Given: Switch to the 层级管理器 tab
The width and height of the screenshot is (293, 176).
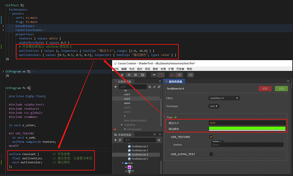Looking at the screenshot, I should coord(123,81).
